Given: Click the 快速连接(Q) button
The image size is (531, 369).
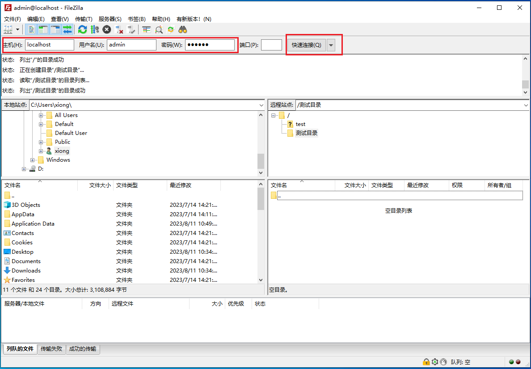Looking at the screenshot, I should pyautogui.click(x=306, y=45).
